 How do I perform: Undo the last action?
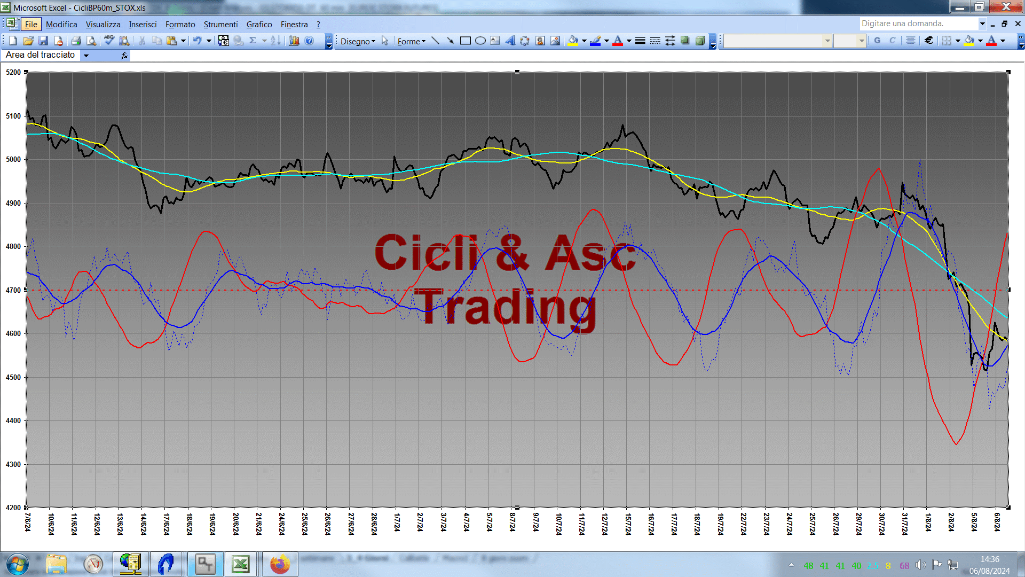tap(197, 41)
